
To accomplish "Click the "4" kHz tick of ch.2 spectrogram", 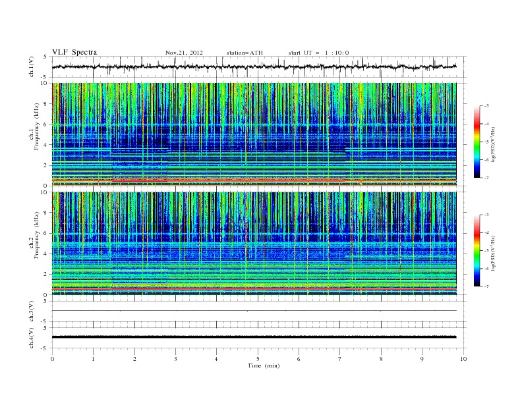I will click(45, 254).
